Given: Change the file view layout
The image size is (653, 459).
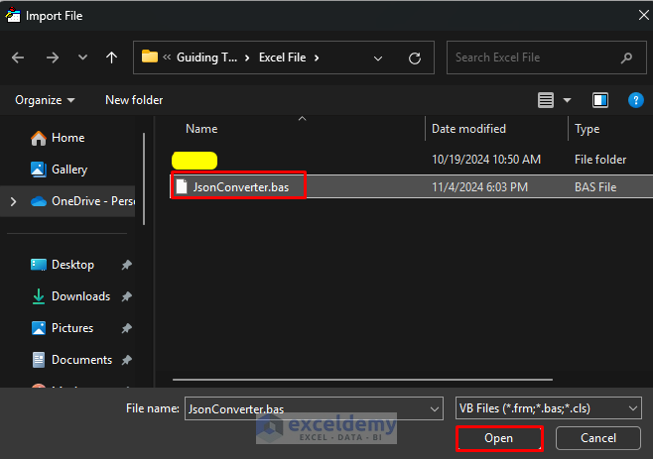Looking at the screenshot, I should (x=546, y=100).
